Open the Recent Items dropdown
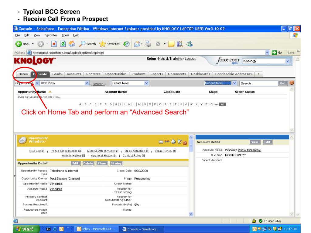This screenshot has width=311, height=233. click(234, 83)
